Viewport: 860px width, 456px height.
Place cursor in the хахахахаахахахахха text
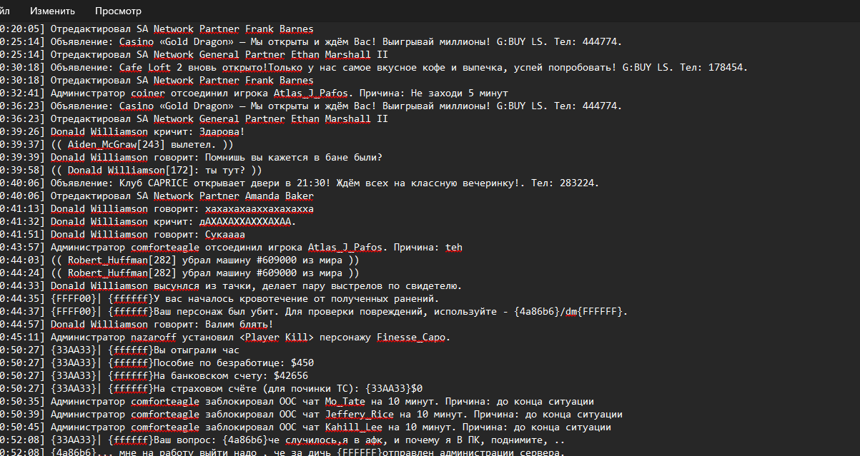point(260,209)
